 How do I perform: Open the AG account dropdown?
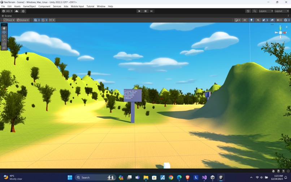pos(8,11)
